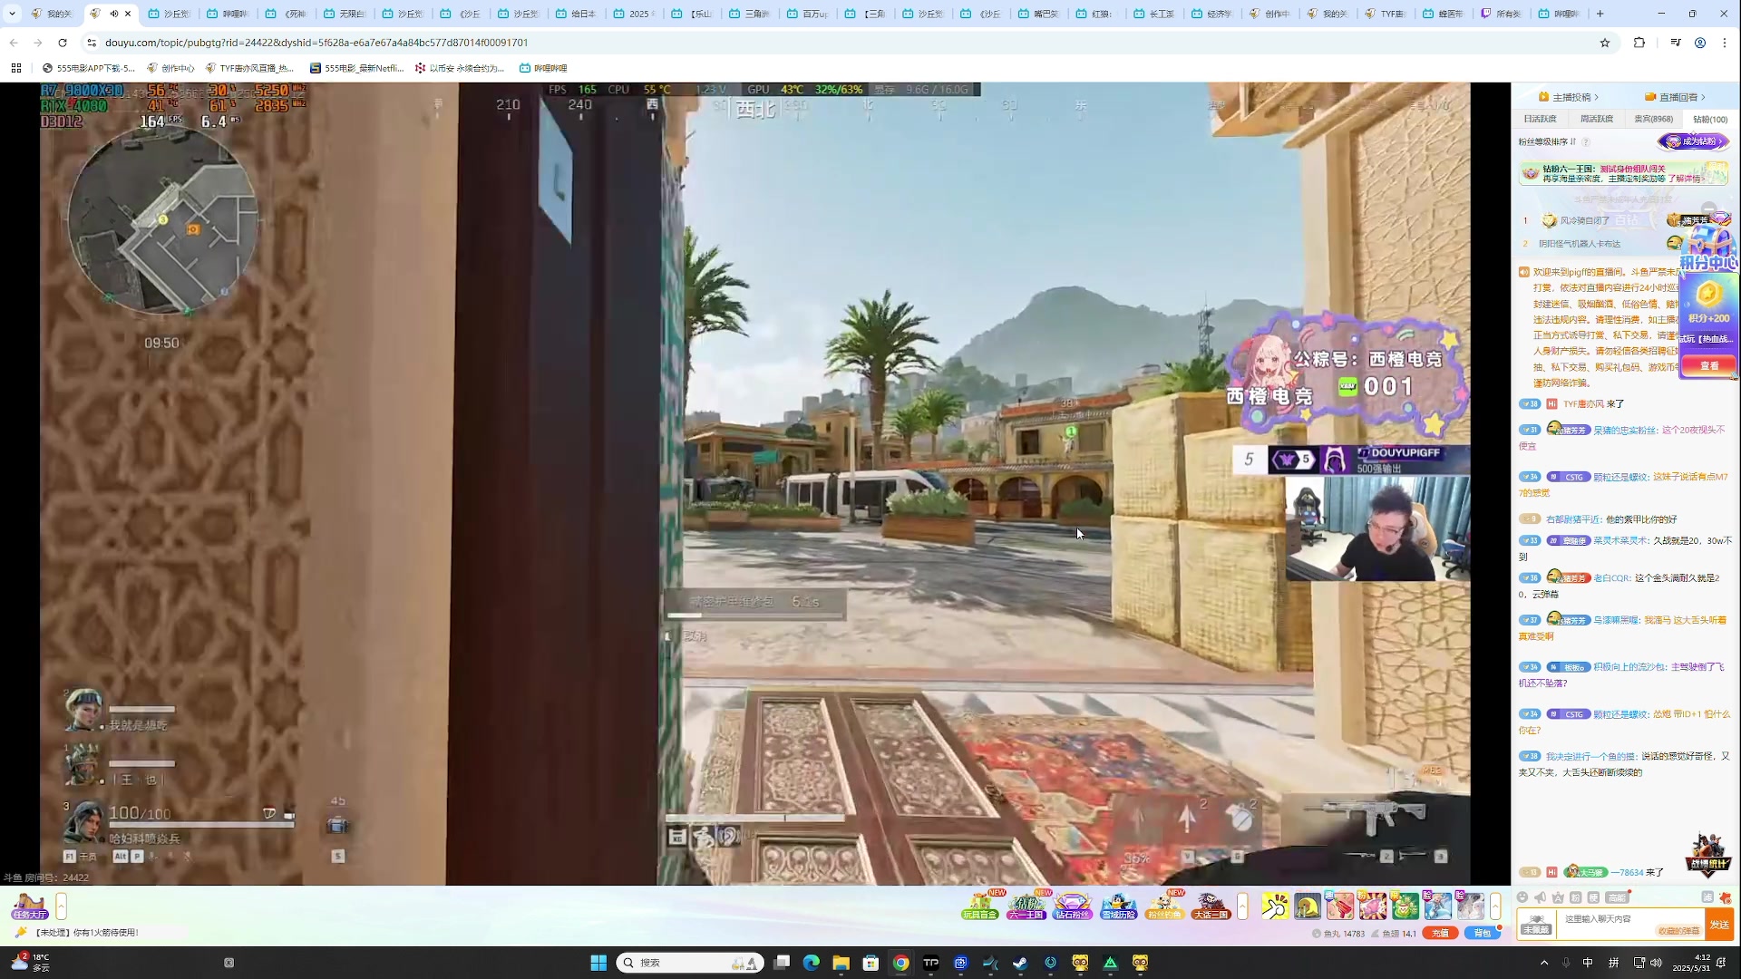Click 了解详情 in the 钻粉六一王国 banner
The width and height of the screenshot is (1741, 979).
tap(1688, 179)
